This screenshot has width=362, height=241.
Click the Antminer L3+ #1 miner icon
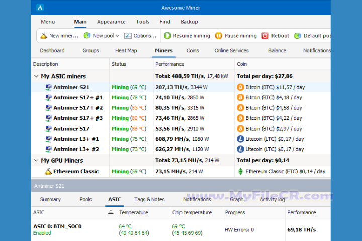coord(48,139)
